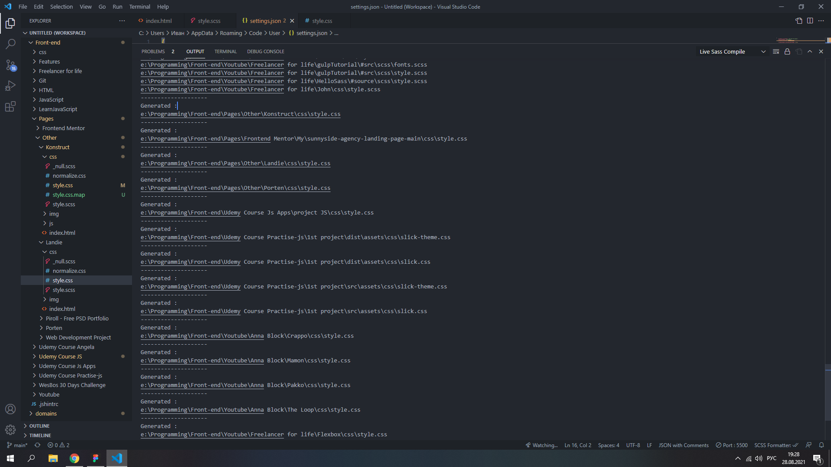Screen dimensions: 831x467
Task: Switch to index.html editor tab
Action: (x=158, y=21)
